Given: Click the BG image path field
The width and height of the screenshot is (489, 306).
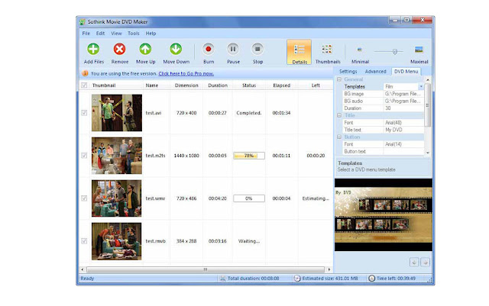Looking at the screenshot, I should [x=403, y=94].
